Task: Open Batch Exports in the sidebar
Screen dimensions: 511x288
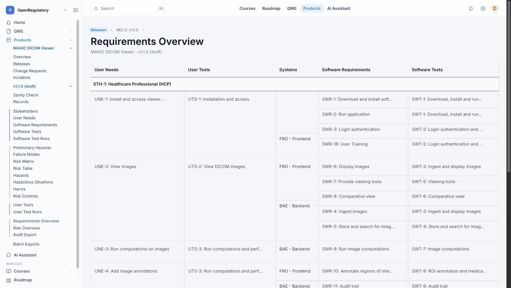Action: coord(26,244)
